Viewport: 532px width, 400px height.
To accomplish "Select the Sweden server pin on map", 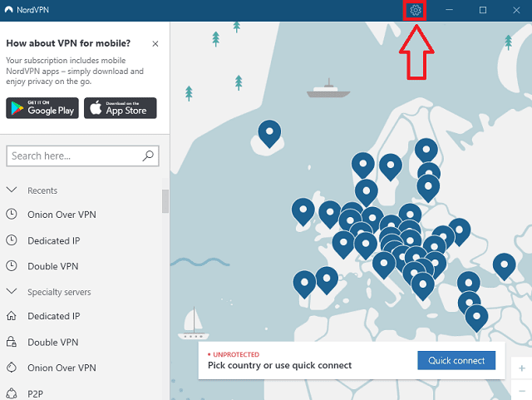I will click(x=391, y=166).
